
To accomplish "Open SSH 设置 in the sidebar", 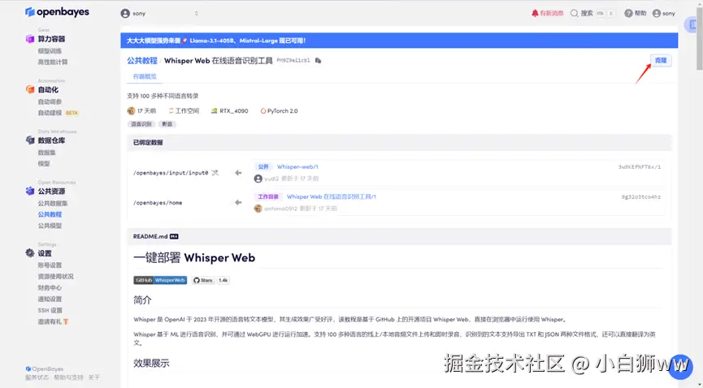I will (x=50, y=310).
